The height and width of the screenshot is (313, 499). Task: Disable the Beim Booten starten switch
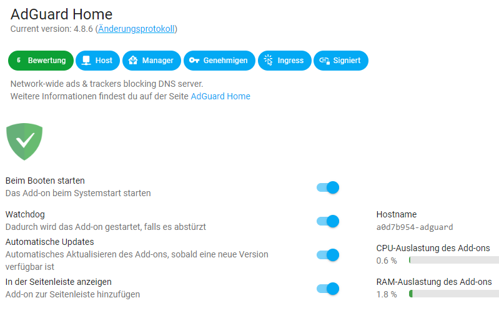tap(328, 187)
